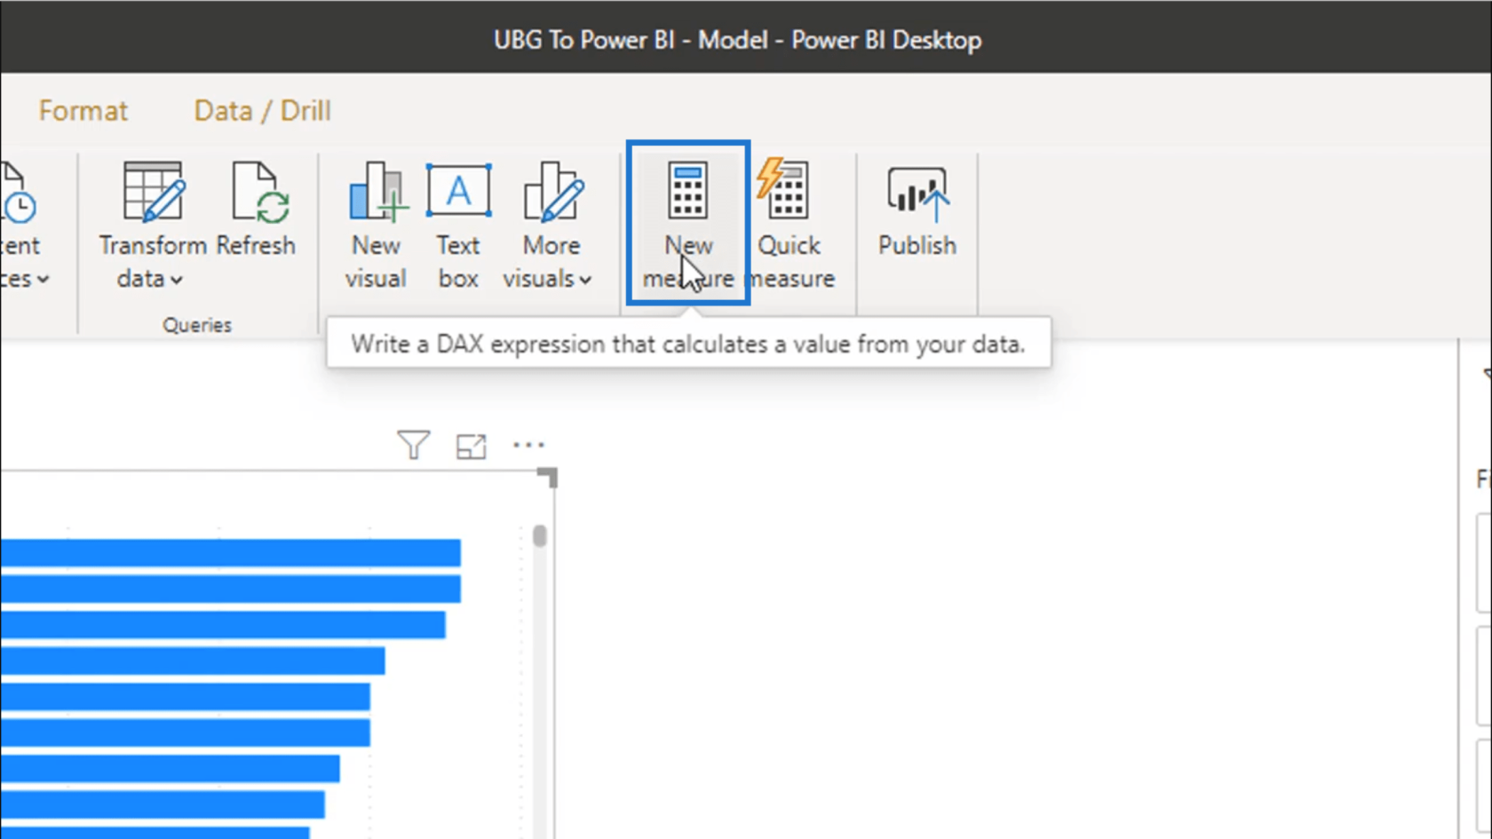Image resolution: width=1492 pixels, height=839 pixels.
Task: Open the More visuals menu
Action: pyautogui.click(x=548, y=226)
